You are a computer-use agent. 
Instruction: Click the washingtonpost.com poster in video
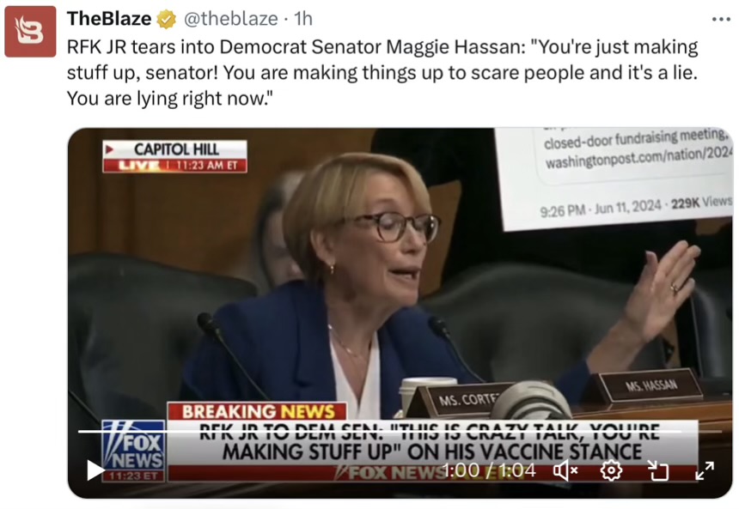tap(614, 178)
